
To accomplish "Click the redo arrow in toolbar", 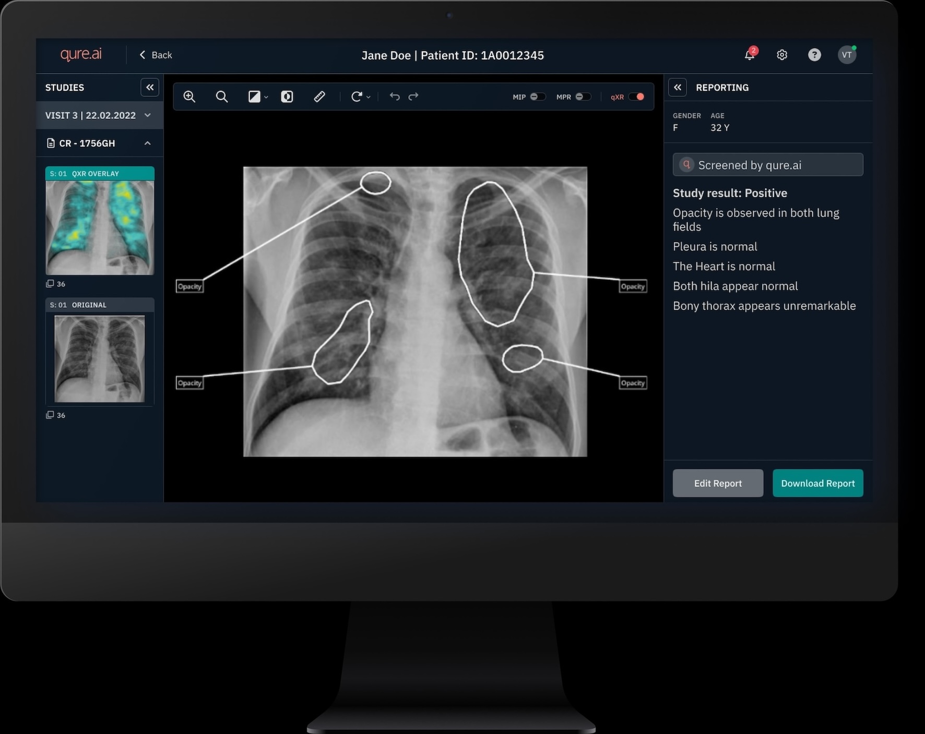I will 413,97.
